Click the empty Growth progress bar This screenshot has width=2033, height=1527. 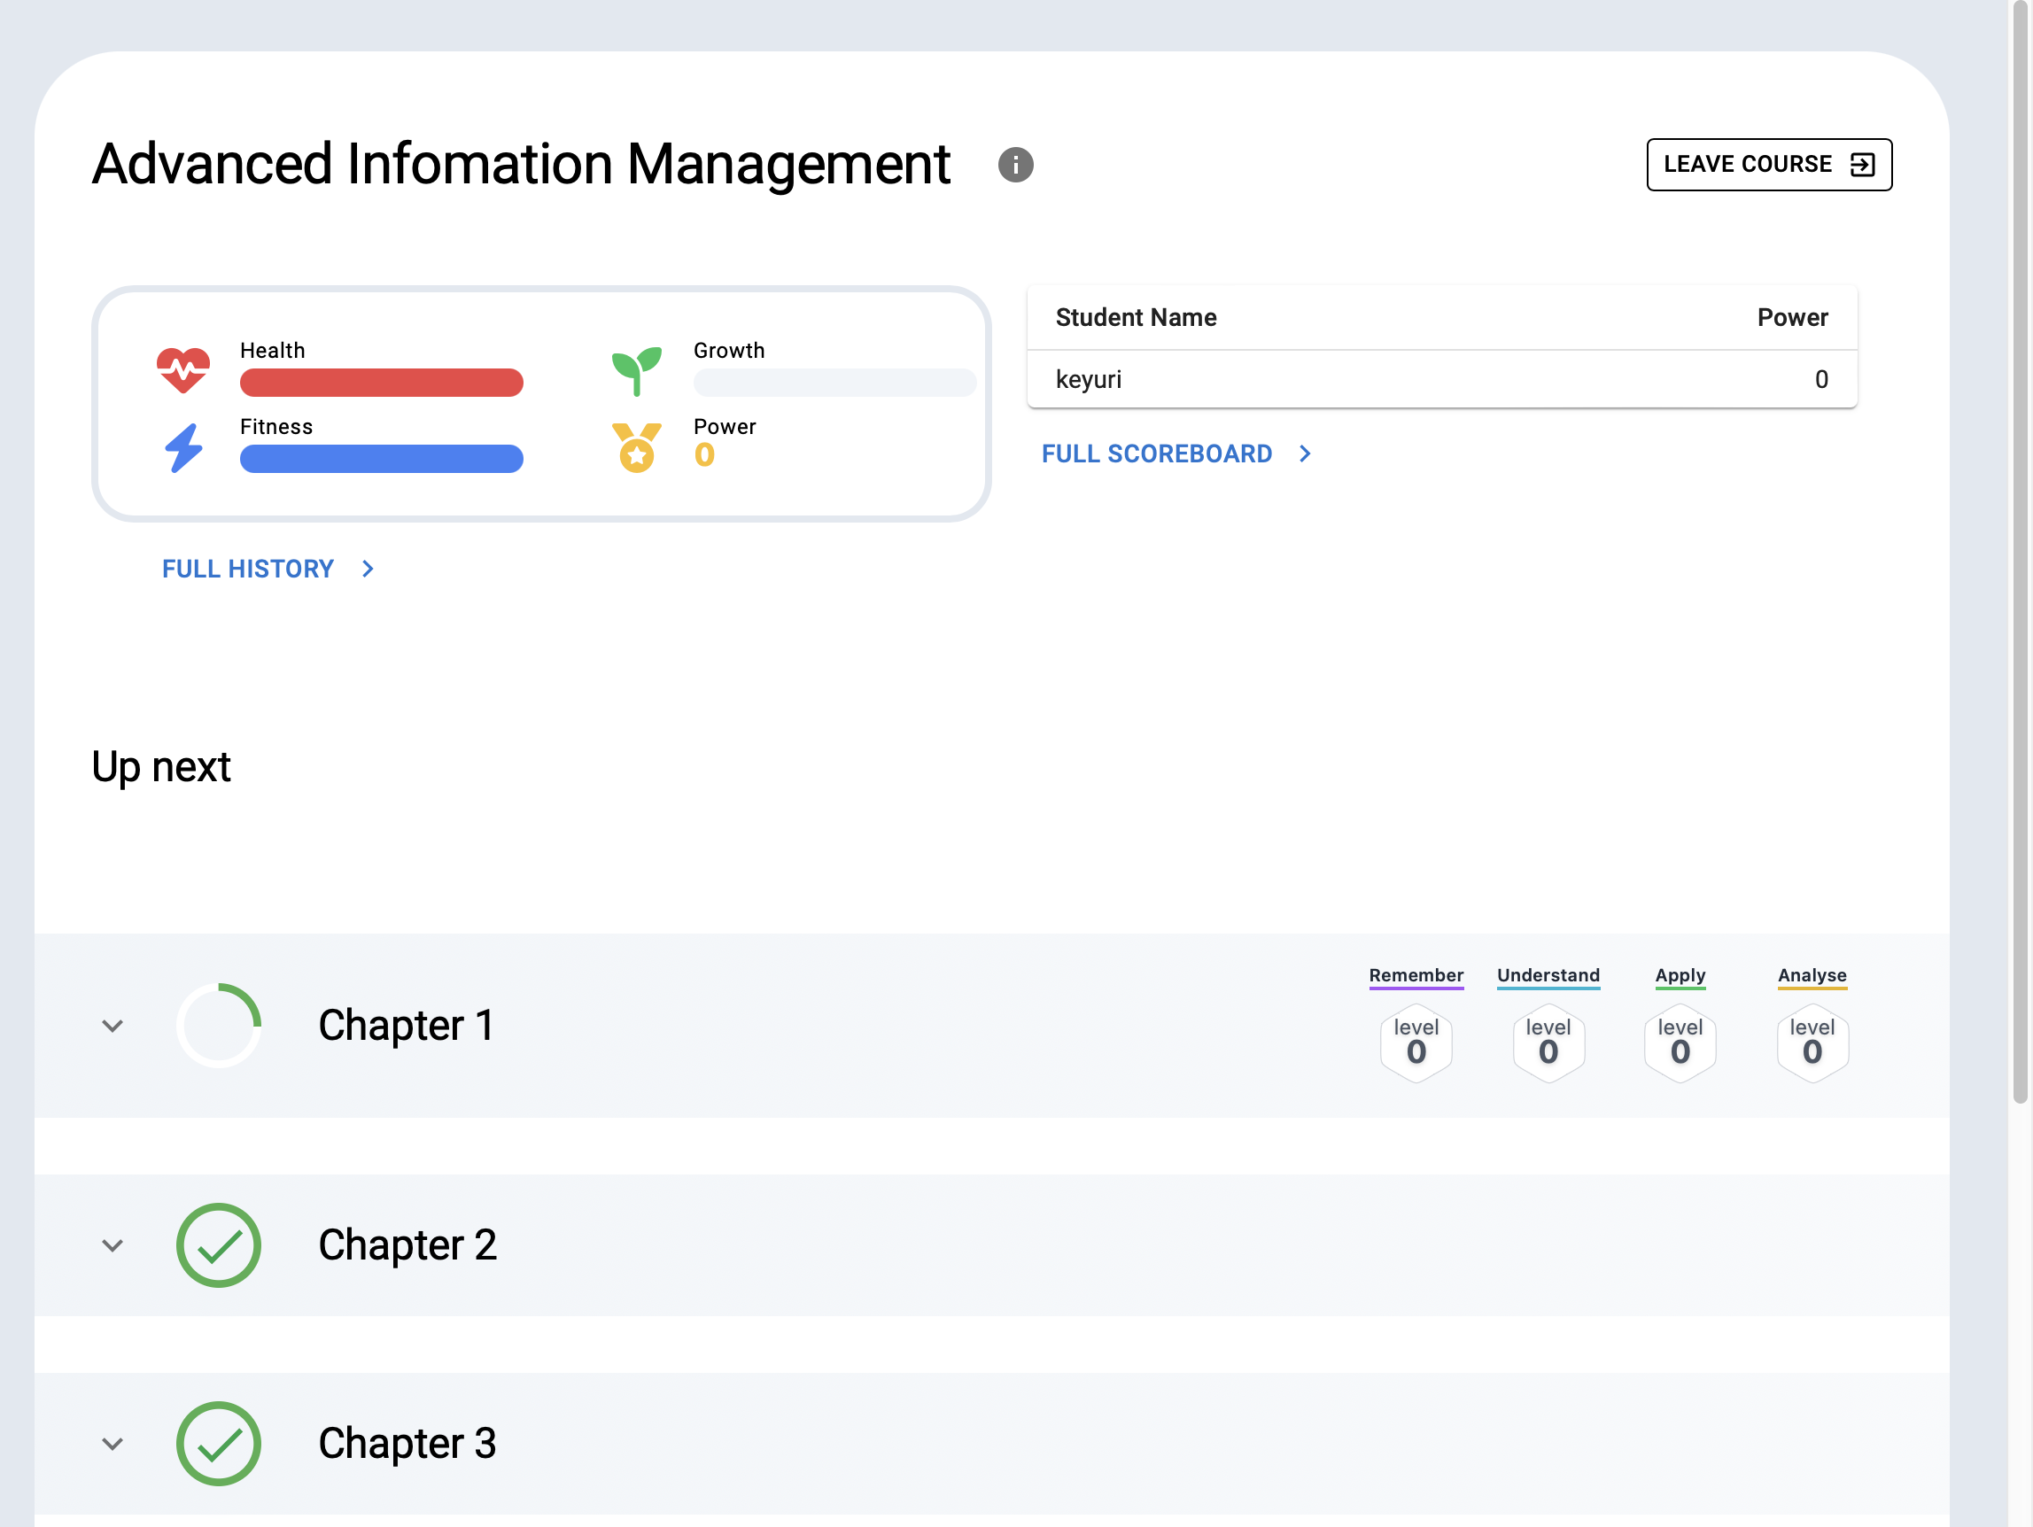(x=834, y=384)
